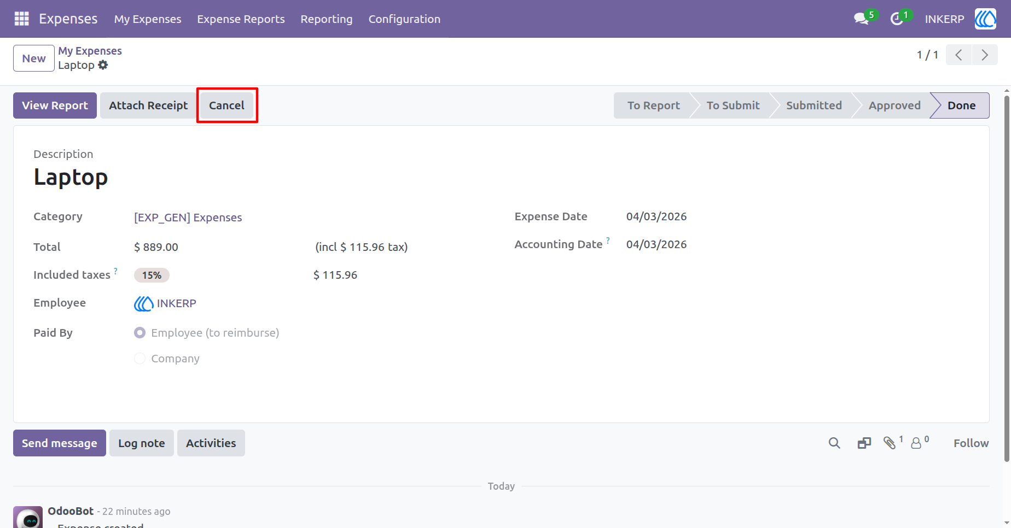Open [EXP_GEN] Expenses category link

pos(188,218)
